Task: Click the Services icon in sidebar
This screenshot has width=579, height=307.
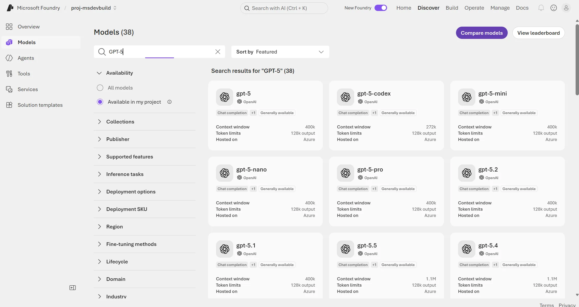Action: coord(9,89)
